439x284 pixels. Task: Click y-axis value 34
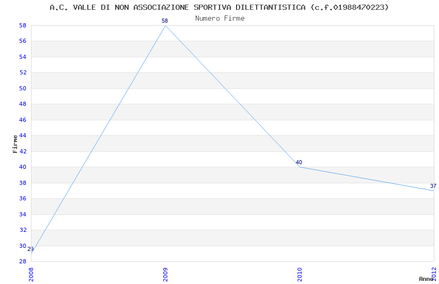tap(23, 214)
